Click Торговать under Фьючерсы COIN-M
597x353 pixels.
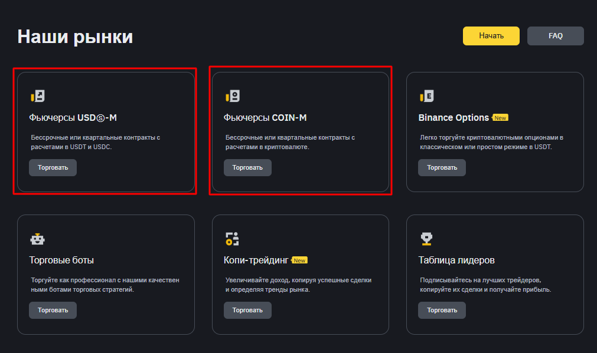(x=247, y=167)
